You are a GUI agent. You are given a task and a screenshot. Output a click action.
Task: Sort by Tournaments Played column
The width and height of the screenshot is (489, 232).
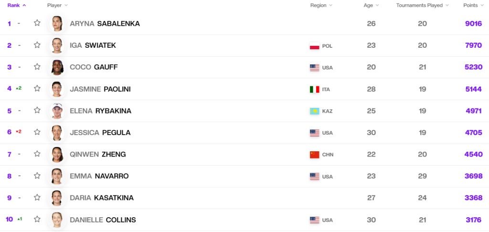(423, 5)
